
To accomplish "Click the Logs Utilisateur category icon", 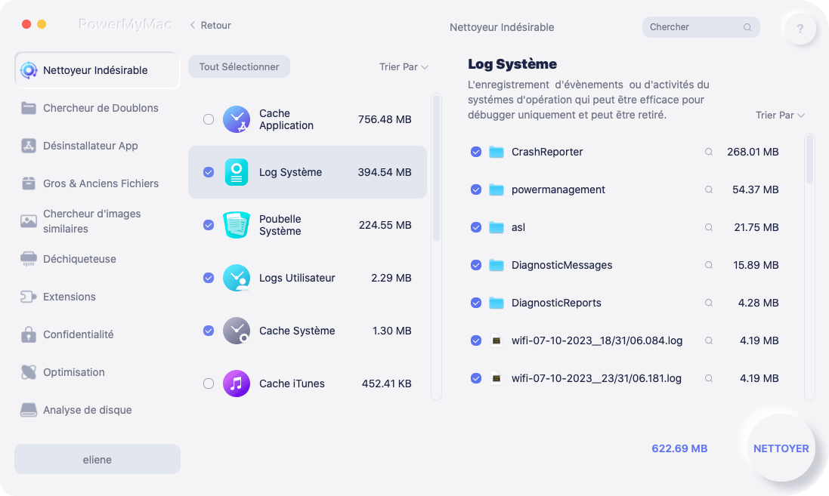I will [x=237, y=278].
